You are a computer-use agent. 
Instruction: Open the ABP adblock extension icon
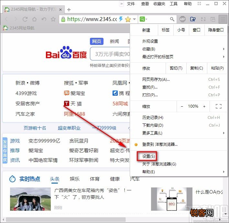tap(182, 19)
